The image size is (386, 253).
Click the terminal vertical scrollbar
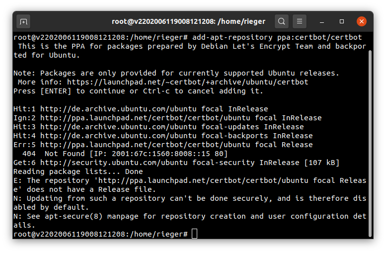(x=370, y=143)
